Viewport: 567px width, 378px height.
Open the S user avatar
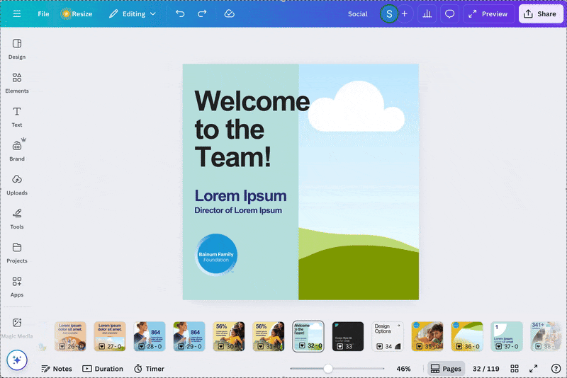389,14
